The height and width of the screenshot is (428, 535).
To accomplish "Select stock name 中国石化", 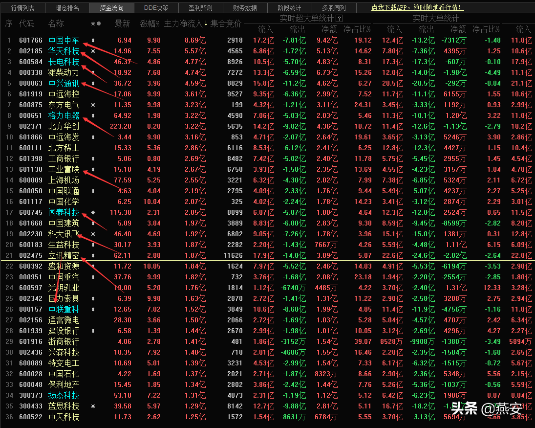I will tap(64, 374).
